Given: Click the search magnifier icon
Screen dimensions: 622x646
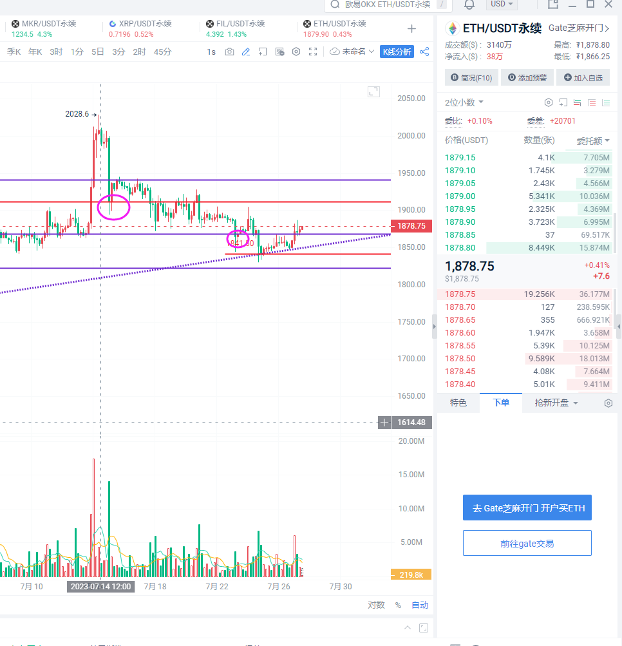Looking at the screenshot, I should pos(335,5).
